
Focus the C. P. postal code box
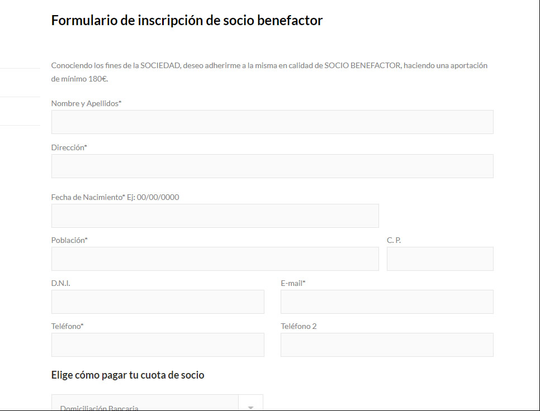point(440,259)
